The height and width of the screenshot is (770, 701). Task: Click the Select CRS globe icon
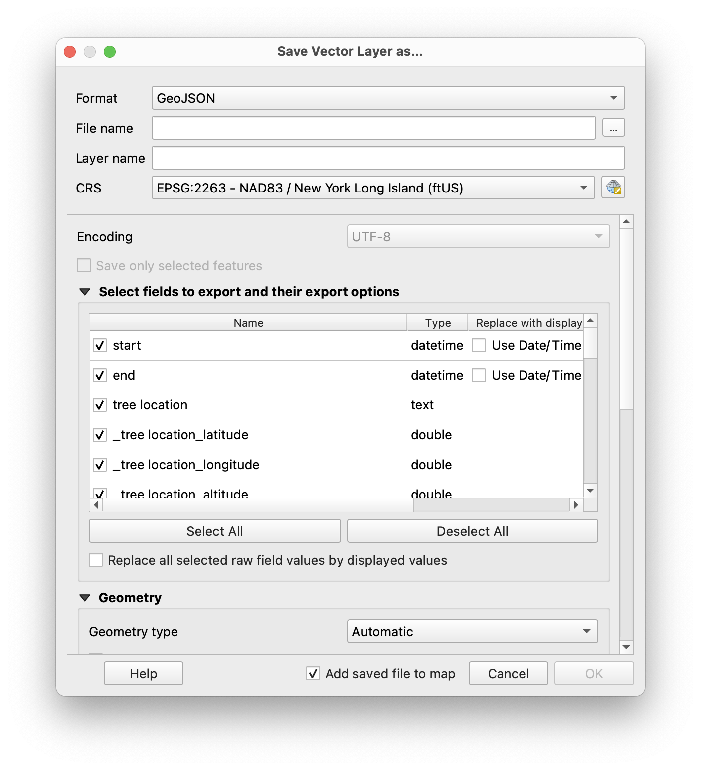(x=613, y=188)
